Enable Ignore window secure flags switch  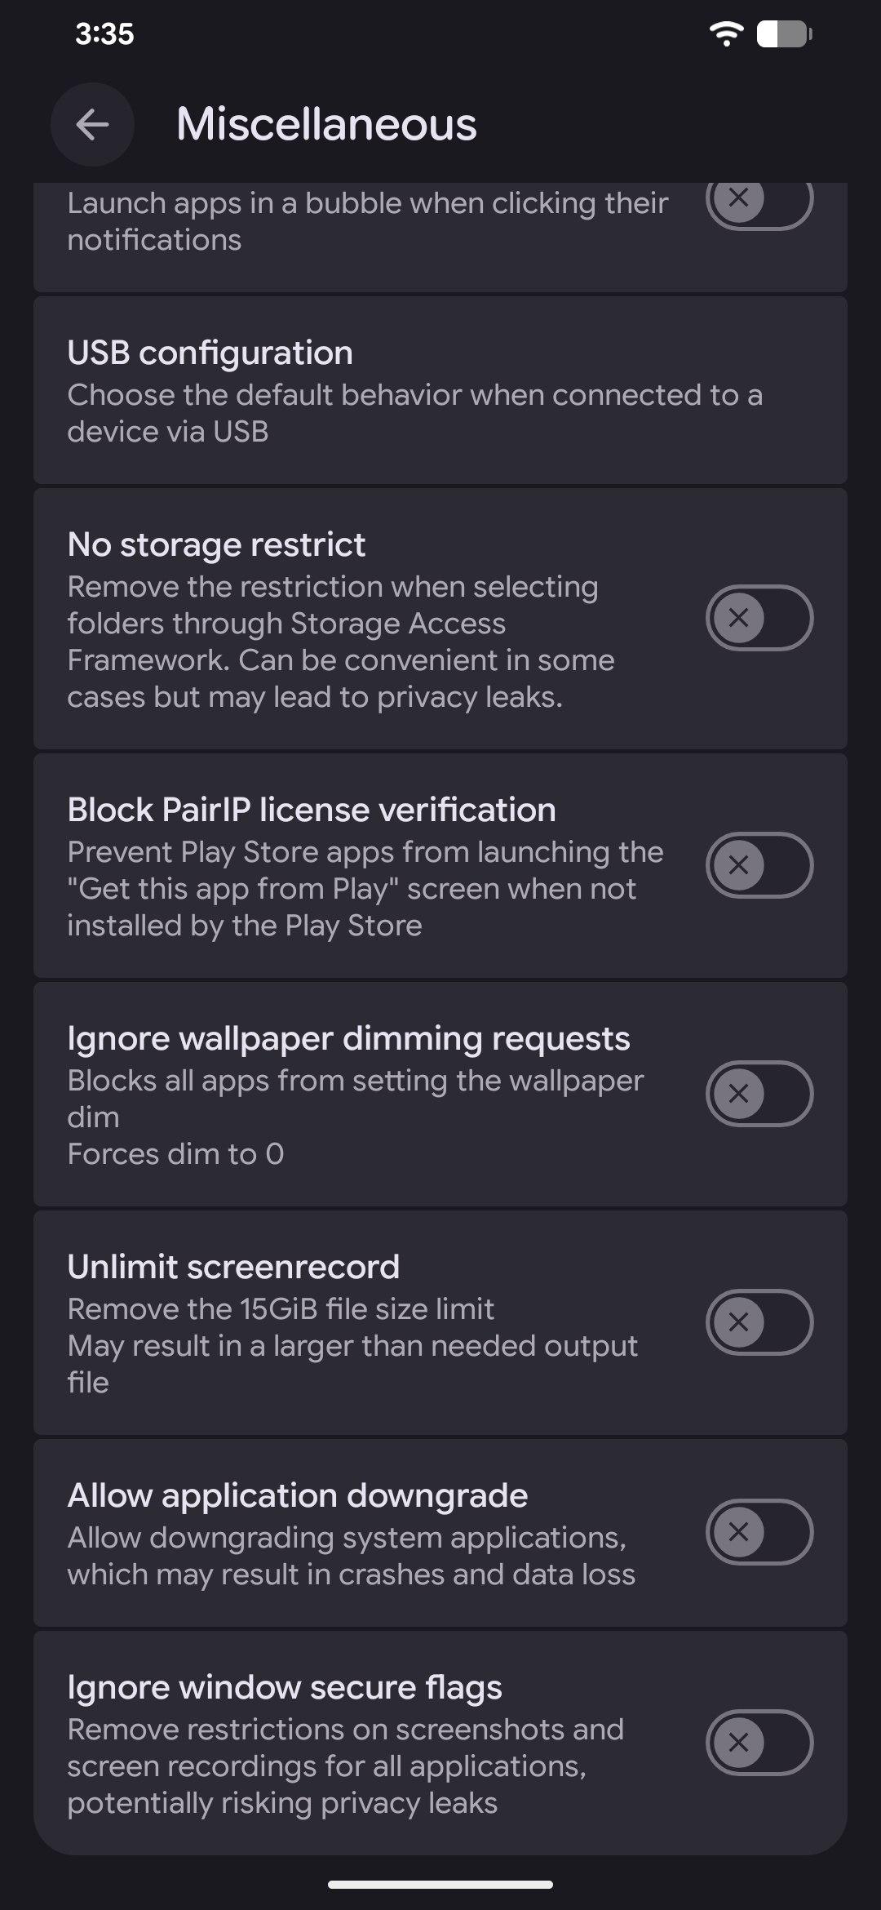pyautogui.click(x=759, y=1743)
